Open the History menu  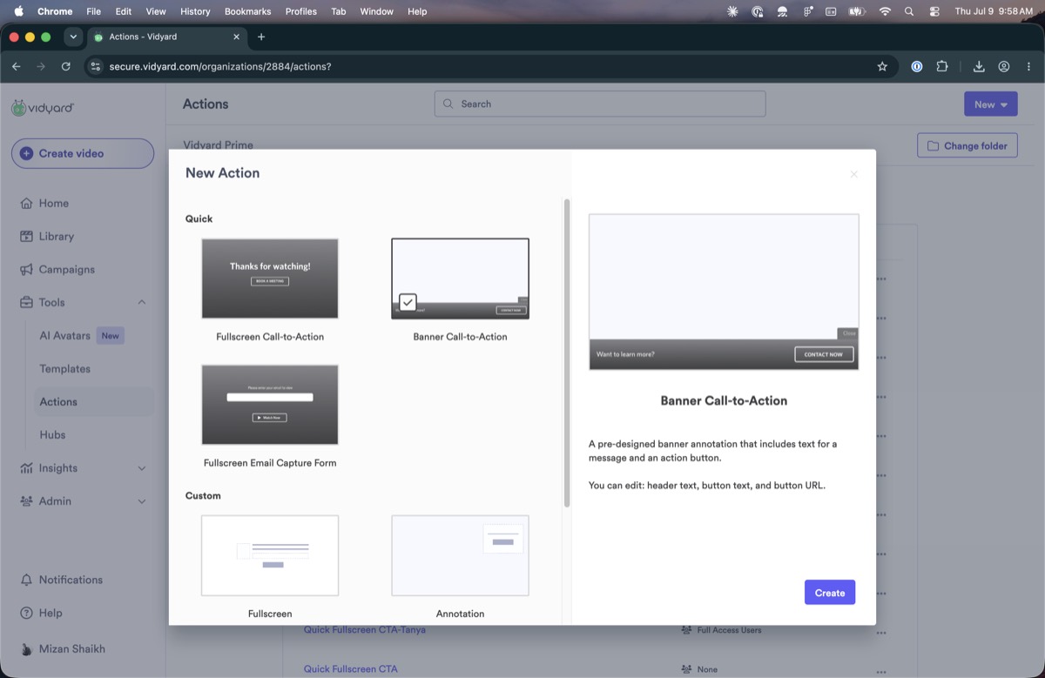click(195, 11)
